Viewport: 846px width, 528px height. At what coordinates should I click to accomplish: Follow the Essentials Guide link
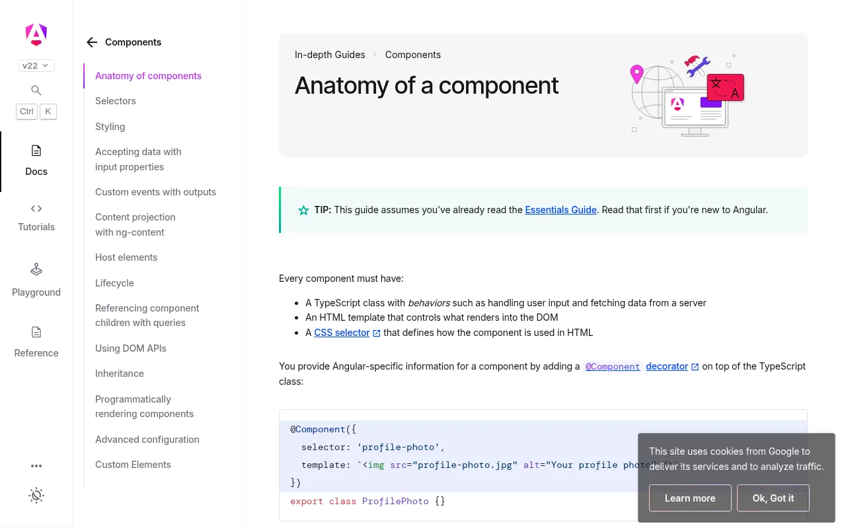(x=561, y=210)
